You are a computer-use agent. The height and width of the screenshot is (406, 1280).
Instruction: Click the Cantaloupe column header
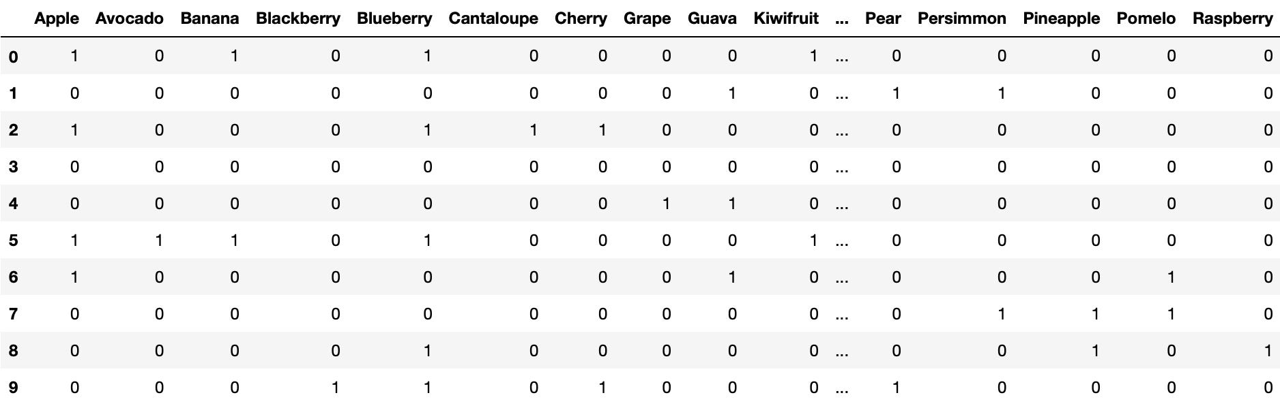coord(493,19)
